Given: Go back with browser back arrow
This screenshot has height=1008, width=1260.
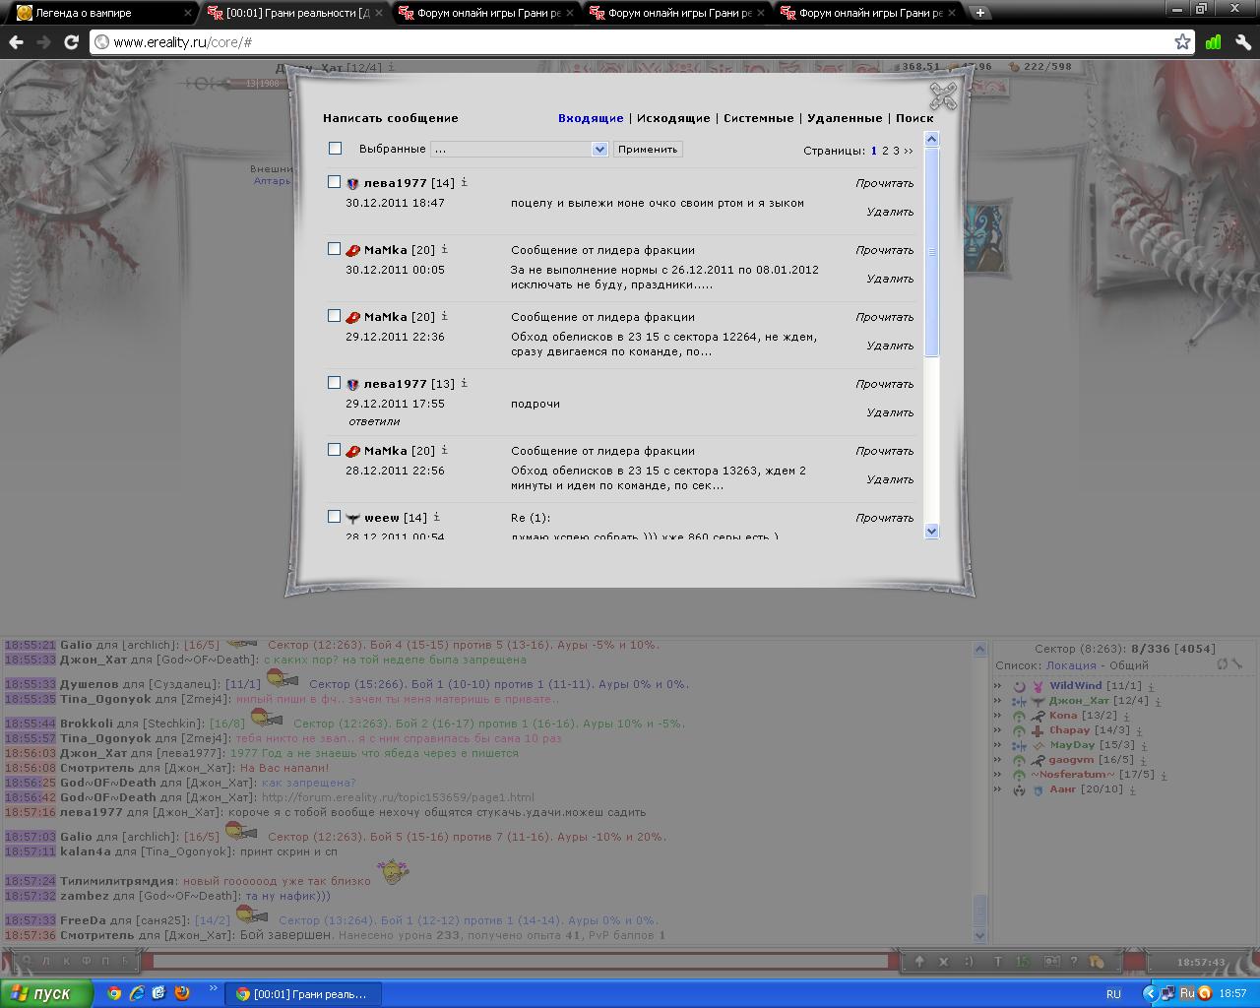Looking at the screenshot, I should (16, 42).
